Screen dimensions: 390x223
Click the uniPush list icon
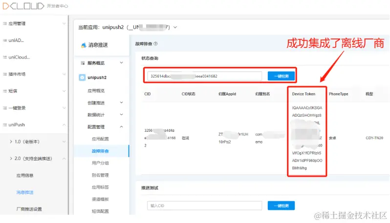pyautogui.click(x=5, y=125)
